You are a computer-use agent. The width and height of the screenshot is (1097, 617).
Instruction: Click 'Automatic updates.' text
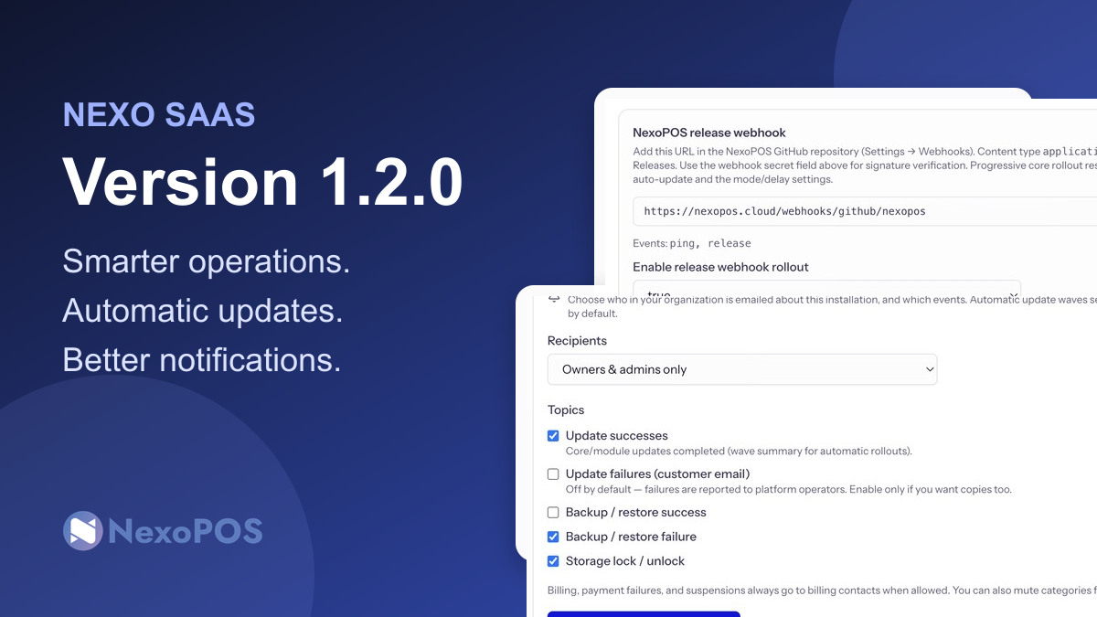203,312
